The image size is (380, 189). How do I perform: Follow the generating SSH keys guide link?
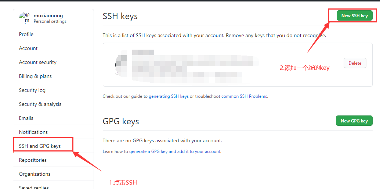[x=169, y=96]
